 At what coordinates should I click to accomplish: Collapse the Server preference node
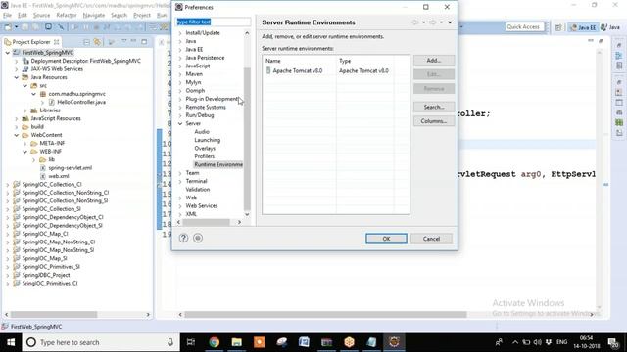point(180,124)
